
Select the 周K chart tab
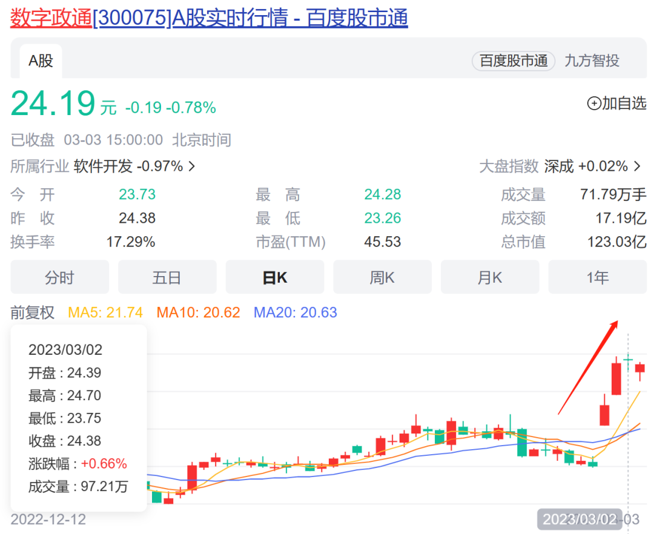(x=383, y=277)
